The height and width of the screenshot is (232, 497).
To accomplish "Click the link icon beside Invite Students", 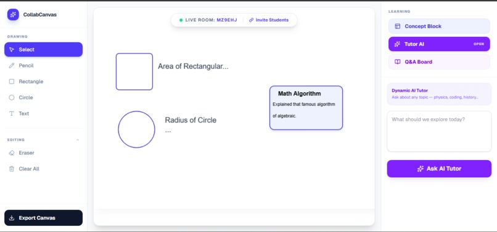I will click(252, 20).
